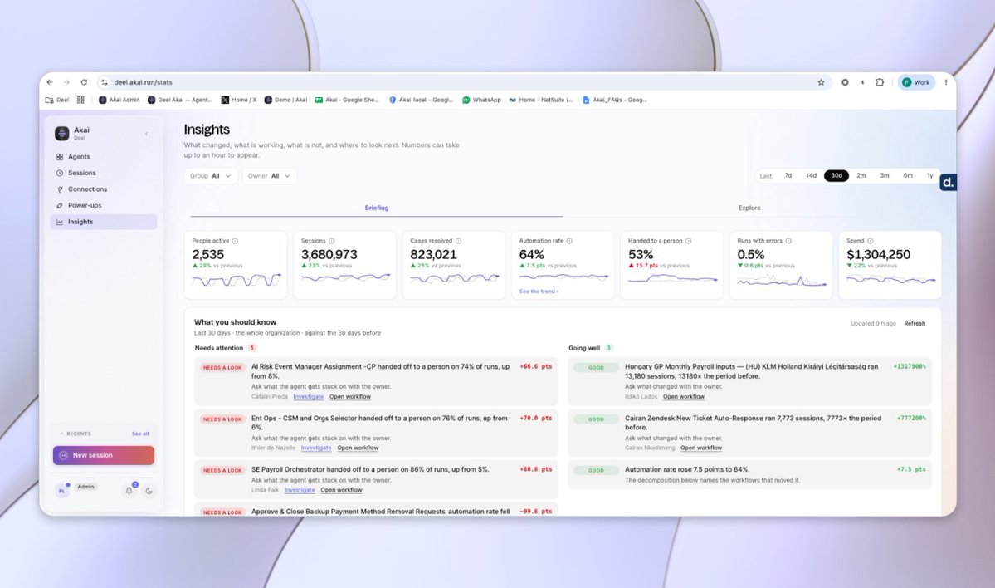Screen dimensions: 995x588
Task: Click See the trend in Automation rate card
Action: (539, 292)
